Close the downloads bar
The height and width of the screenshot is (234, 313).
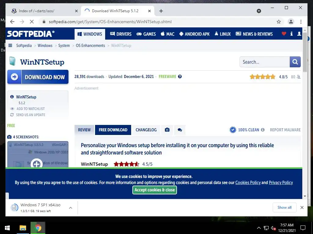point(302,207)
